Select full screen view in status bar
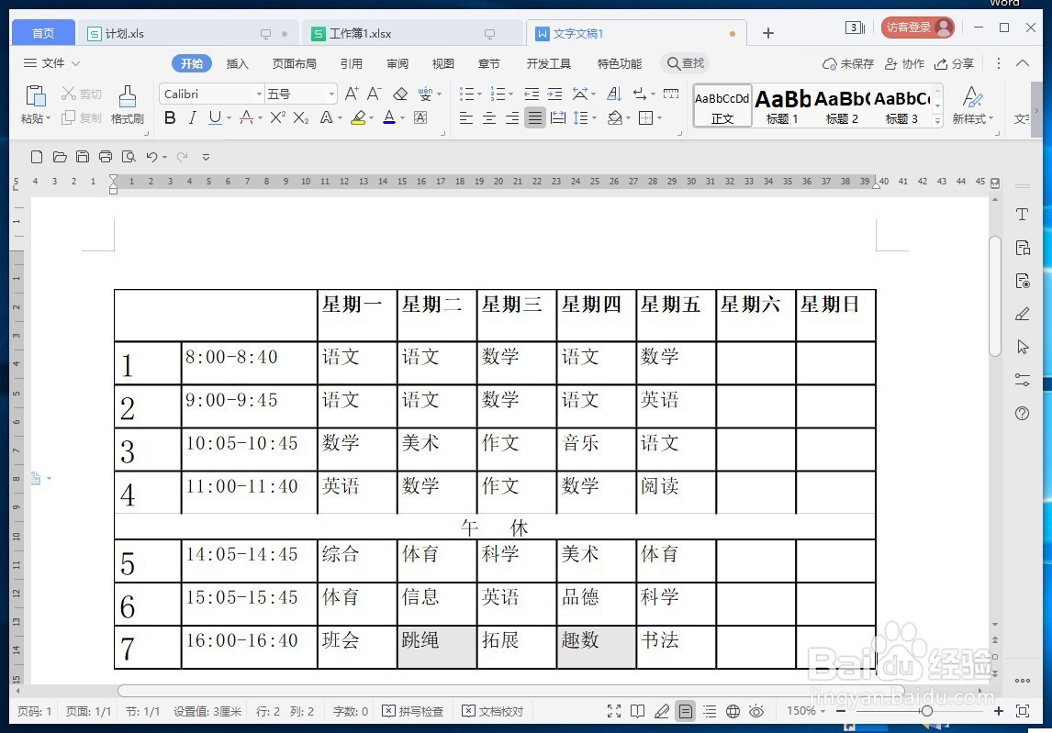 pyautogui.click(x=614, y=710)
